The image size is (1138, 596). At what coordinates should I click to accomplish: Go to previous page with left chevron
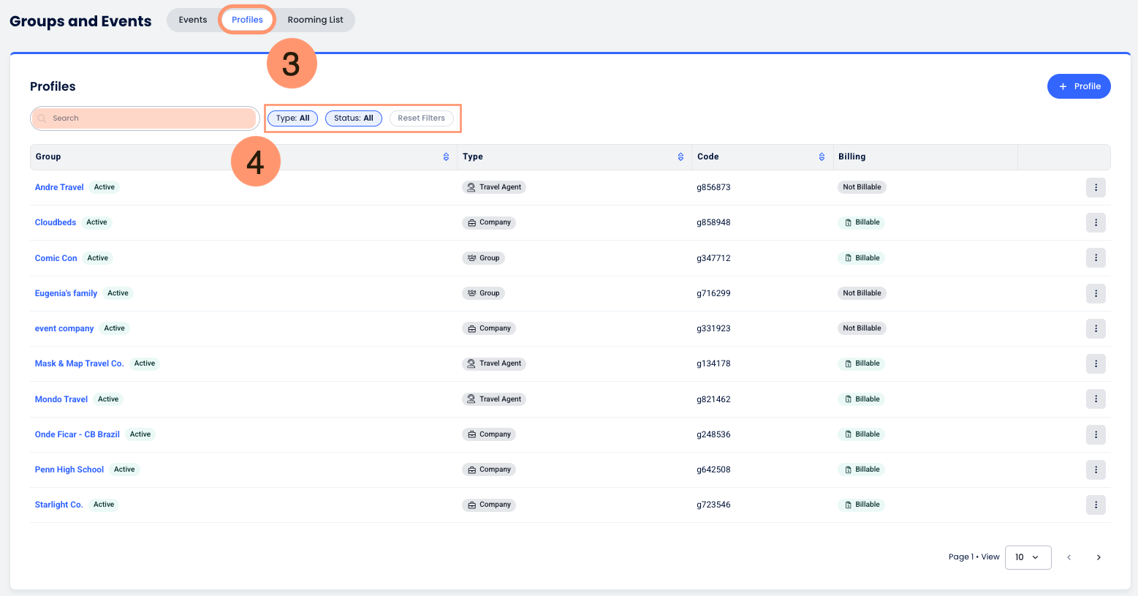coord(1069,557)
